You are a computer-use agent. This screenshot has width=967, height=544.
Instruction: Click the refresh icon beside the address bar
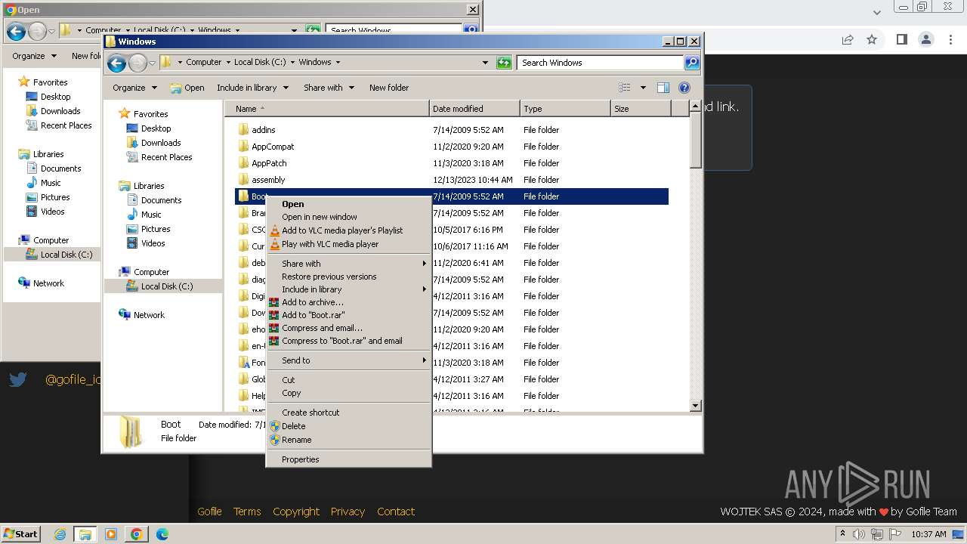pos(504,63)
